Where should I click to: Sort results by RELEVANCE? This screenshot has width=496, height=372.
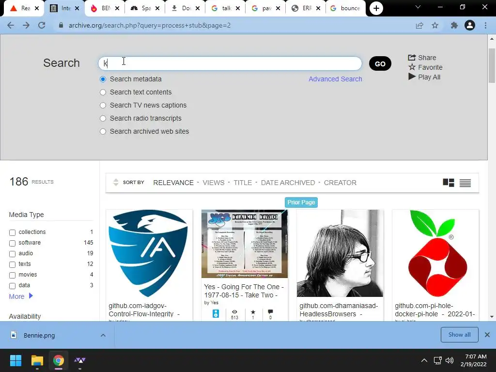pyautogui.click(x=173, y=183)
